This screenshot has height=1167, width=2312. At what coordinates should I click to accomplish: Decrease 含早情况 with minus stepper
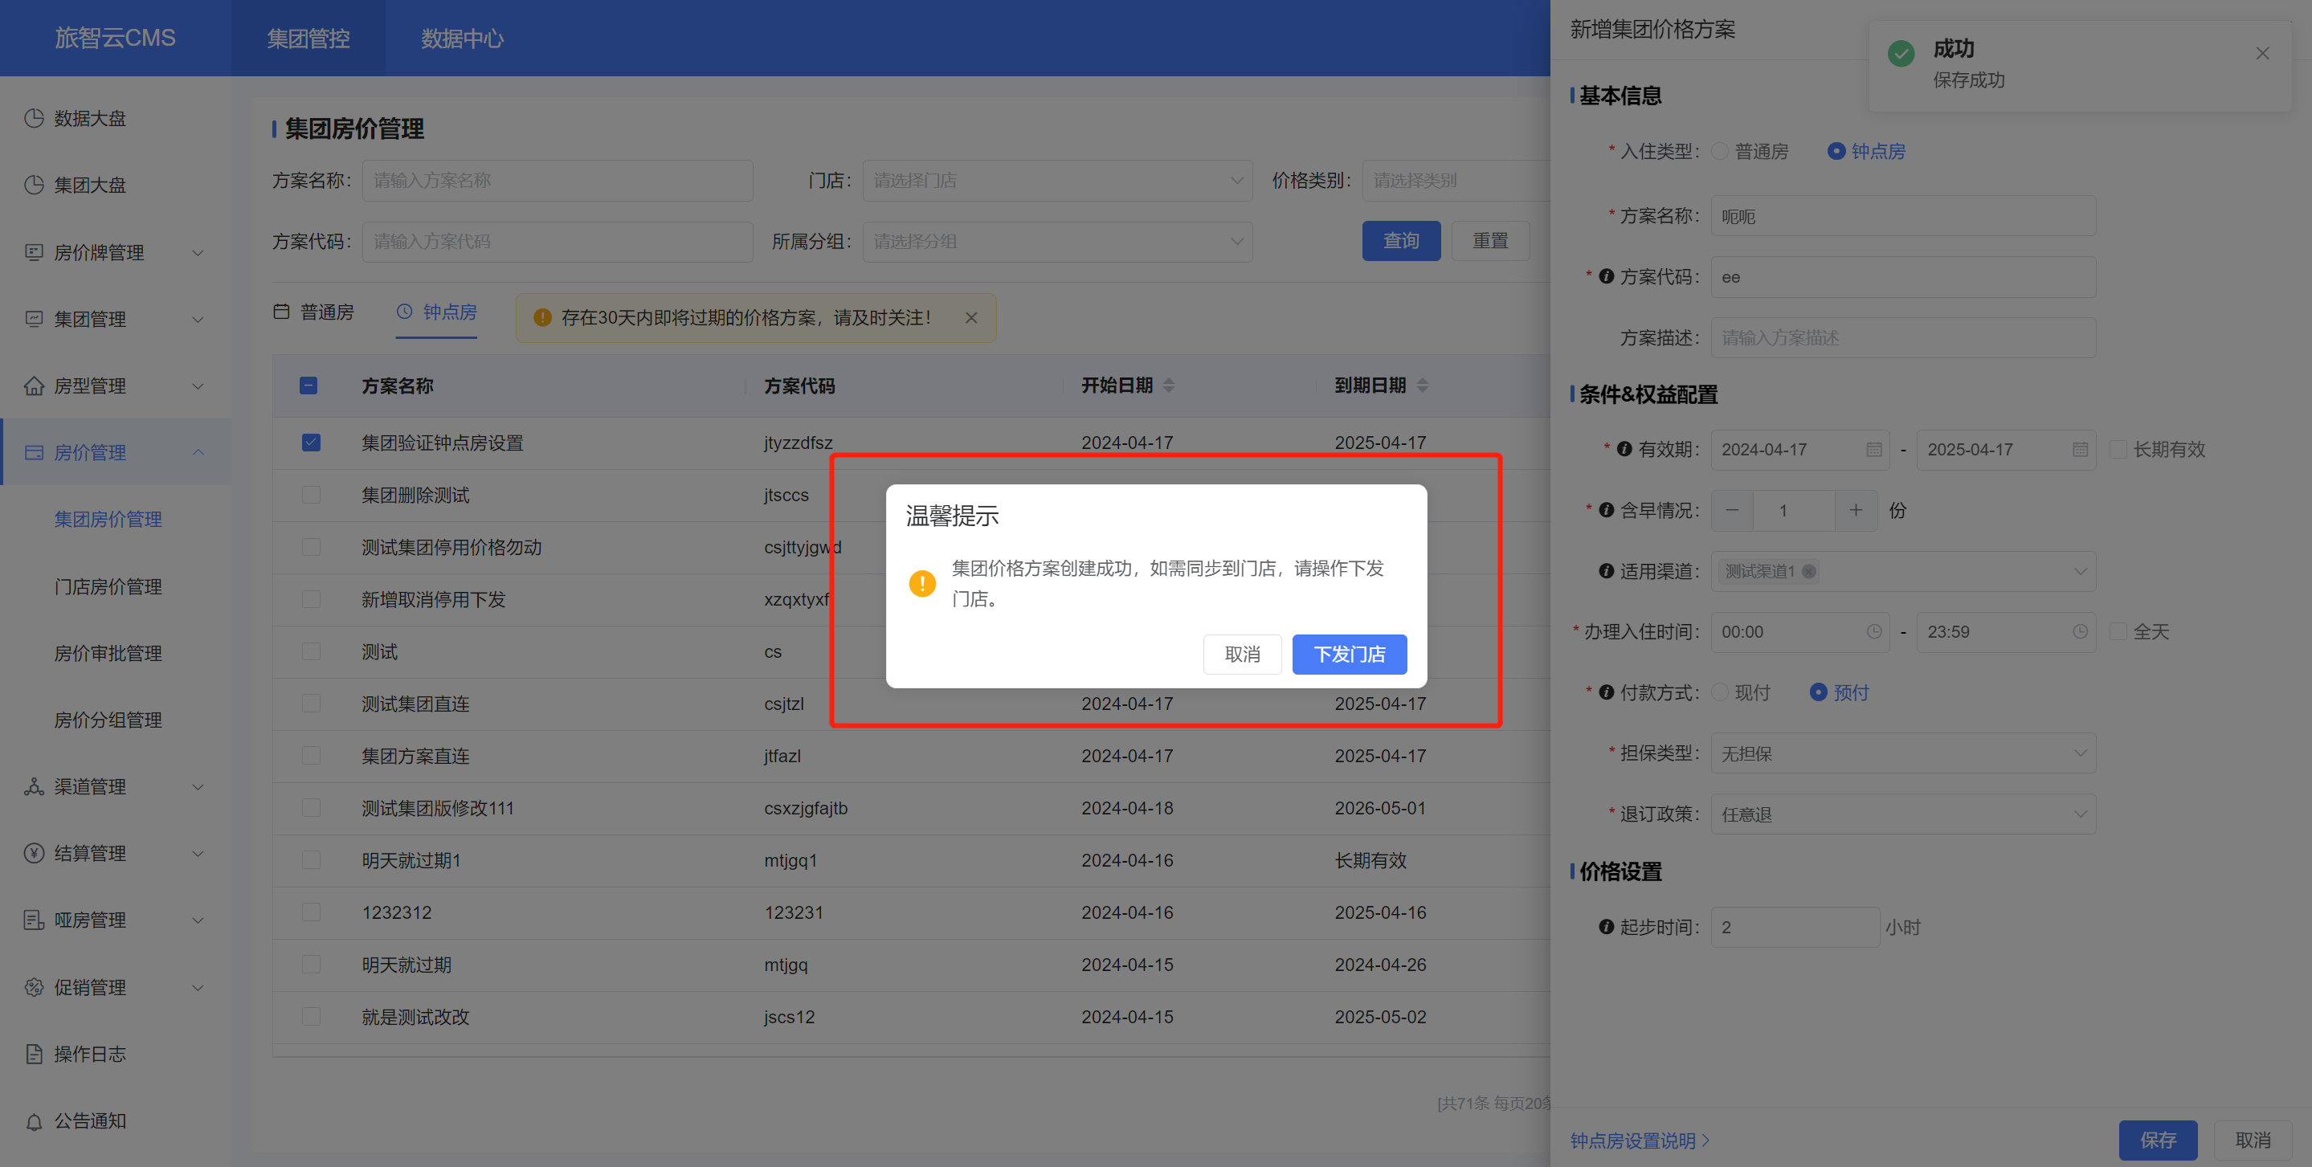pyautogui.click(x=1732, y=510)
